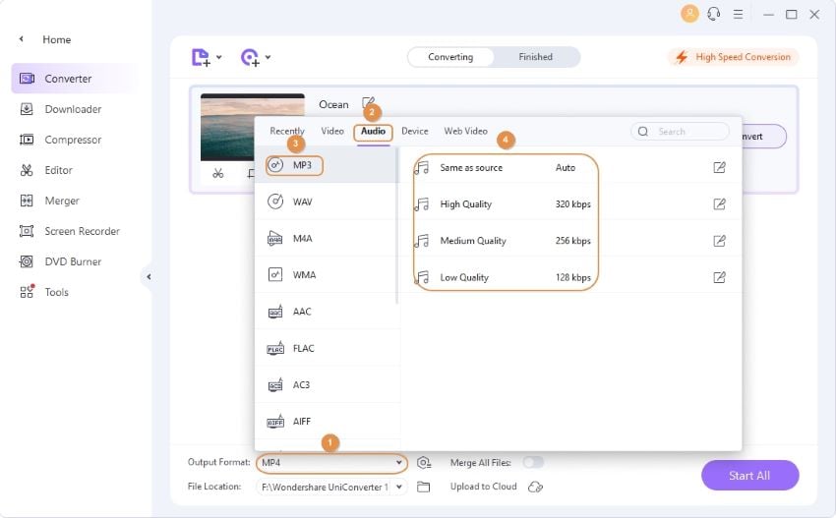Click the Add DVD/disc icon
This screenshot has height=518, width=836.
pyautogui.click(x=250, y=57)
